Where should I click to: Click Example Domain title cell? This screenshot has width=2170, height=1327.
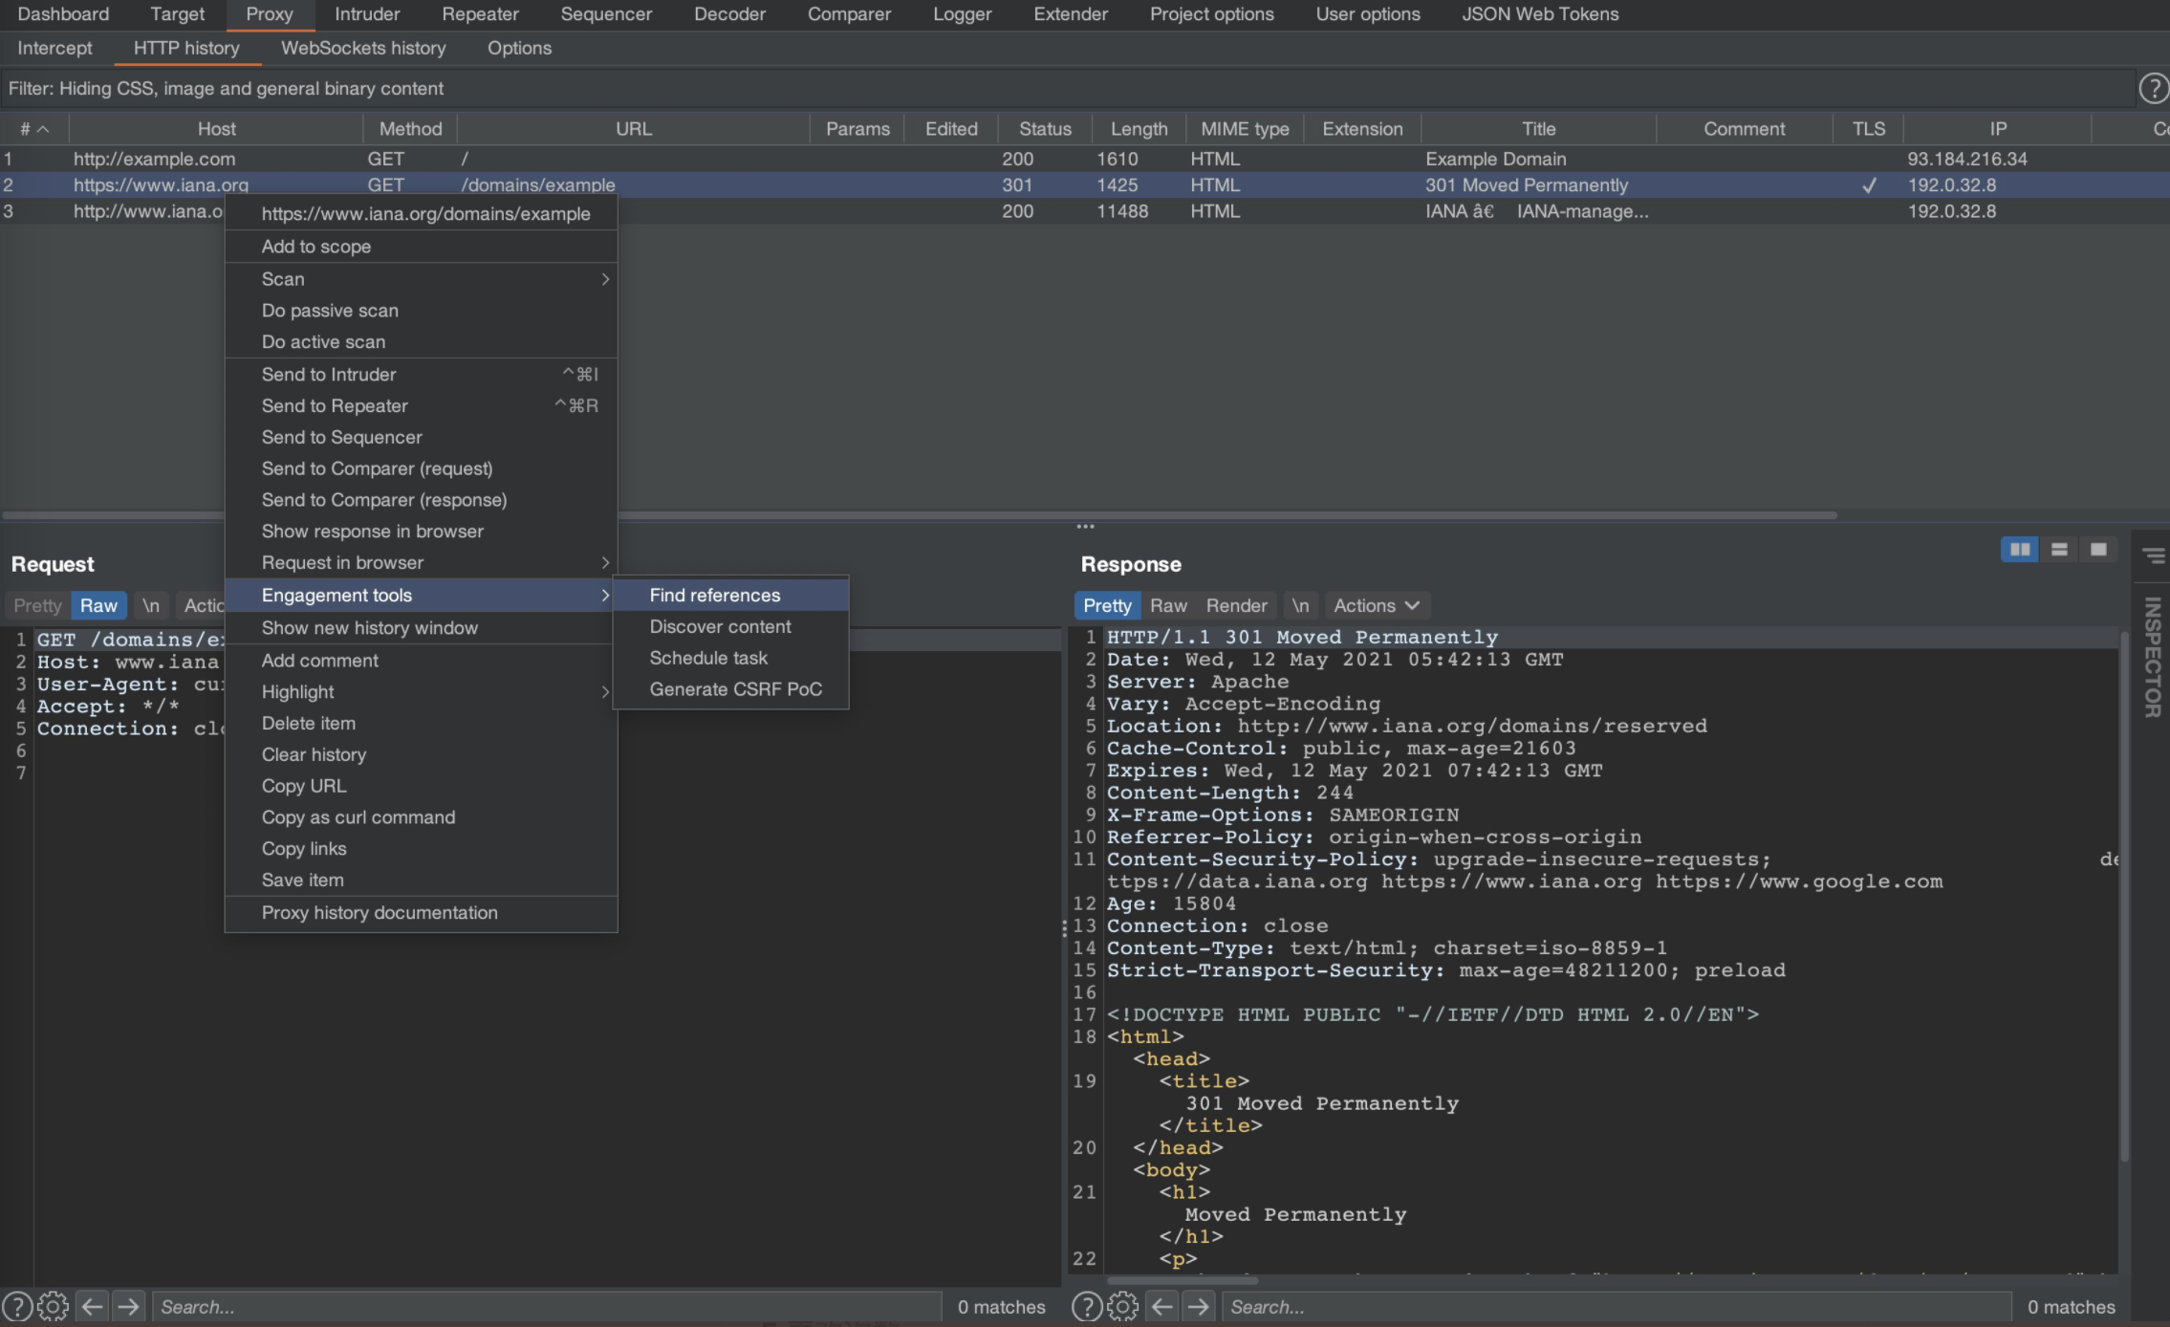[x=1495, y=159]
